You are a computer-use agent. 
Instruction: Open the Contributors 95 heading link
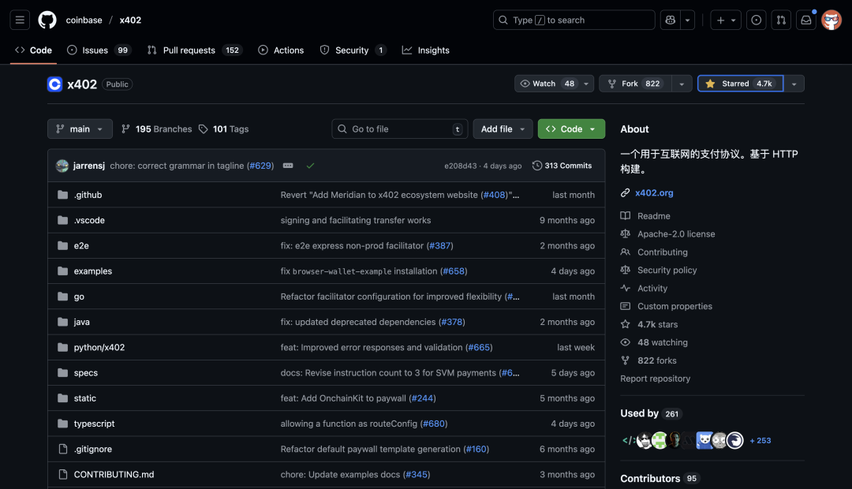pos(659,478)
